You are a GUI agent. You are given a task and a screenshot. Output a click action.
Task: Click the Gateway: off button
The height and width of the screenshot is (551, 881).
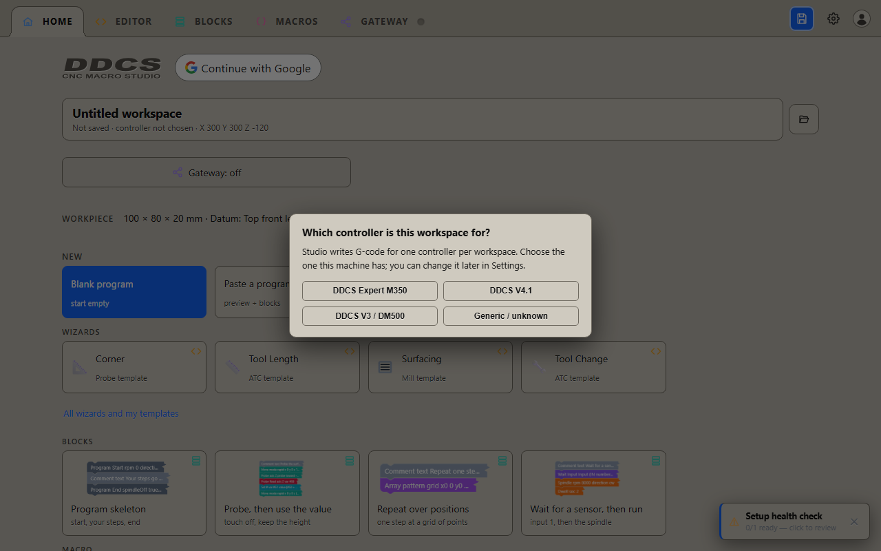pyautogui.click(x=206, y=172)
